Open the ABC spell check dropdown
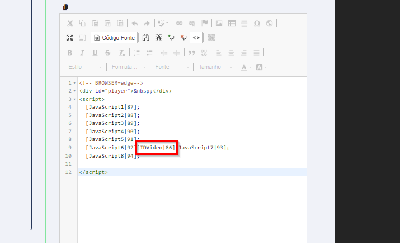The height and width of the screenshot is (243, 400). coord(163,23)
